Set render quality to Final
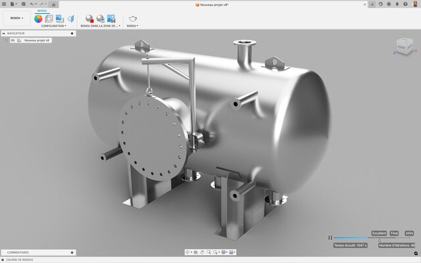 click(x=394, y=233)
